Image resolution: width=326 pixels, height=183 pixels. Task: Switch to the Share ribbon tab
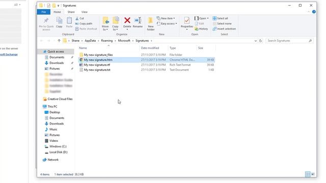pyautogui.click(x=71, y=12)
